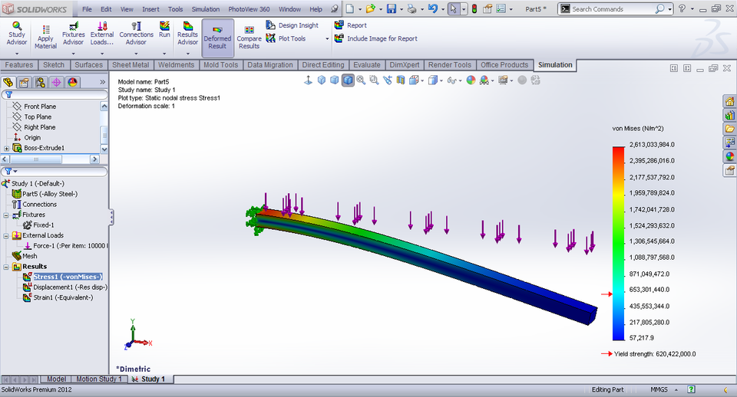Open the Simulation menu
This screenshot has height=397, width=737.
point(206,9)
